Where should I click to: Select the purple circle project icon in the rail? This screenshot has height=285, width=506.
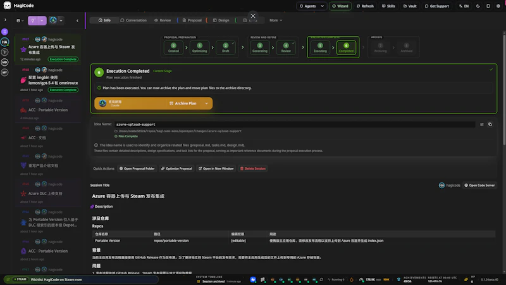4,32
